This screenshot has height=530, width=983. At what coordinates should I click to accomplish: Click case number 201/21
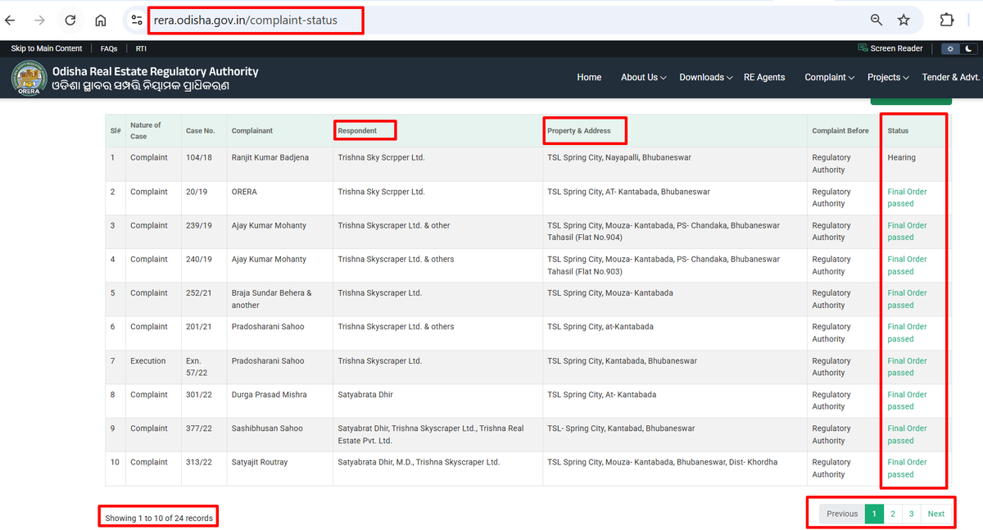(x=199, y=326)
